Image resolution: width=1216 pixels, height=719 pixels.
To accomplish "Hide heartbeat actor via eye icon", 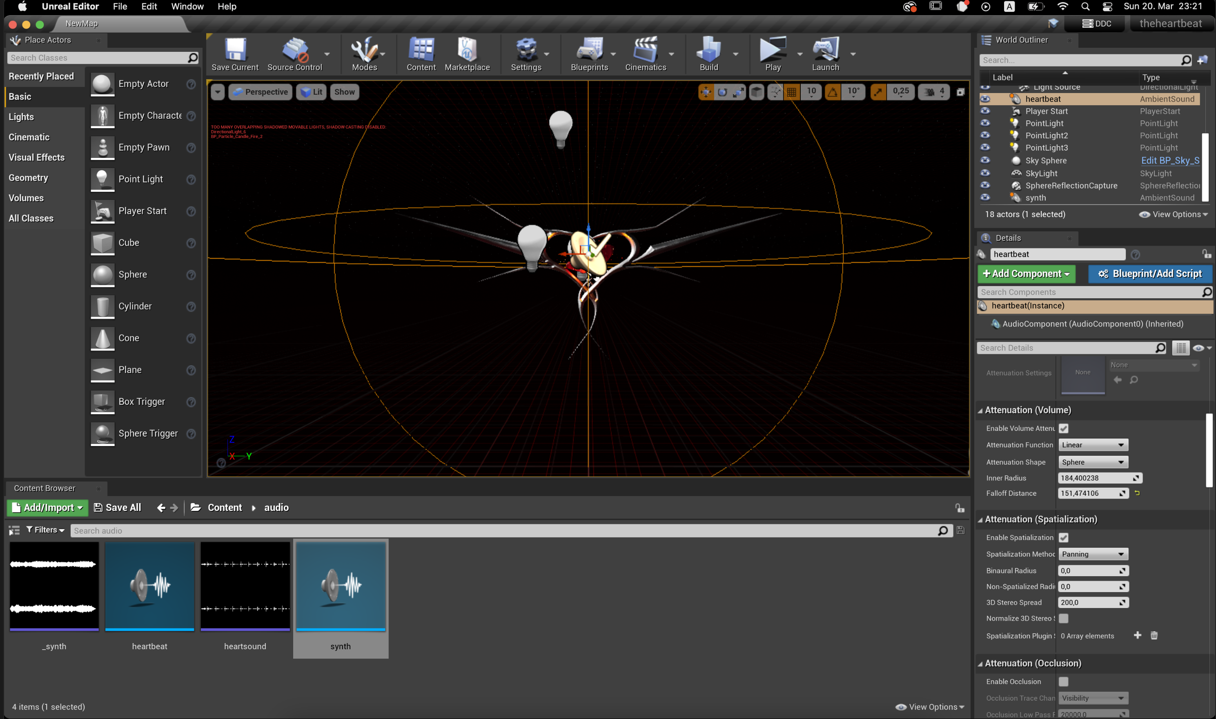I will [985, 99].
